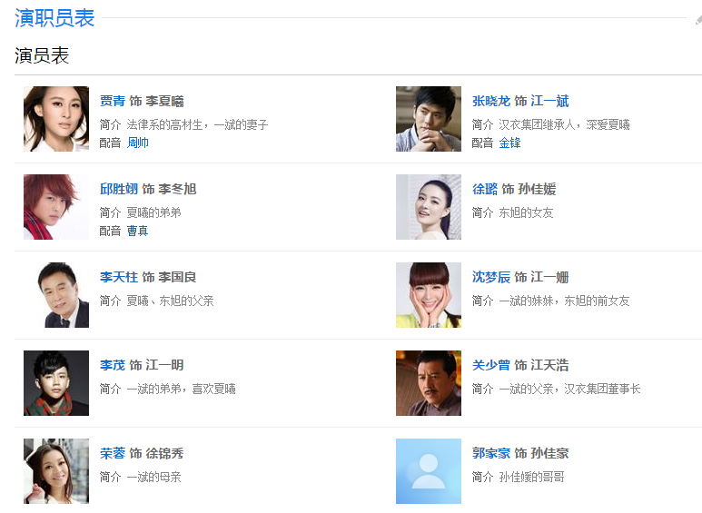Click the 沈梦辰 name link

(x=491, y=277)
